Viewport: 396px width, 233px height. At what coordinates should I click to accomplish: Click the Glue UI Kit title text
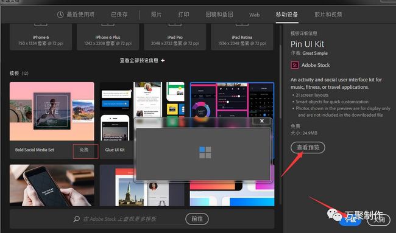115,150
